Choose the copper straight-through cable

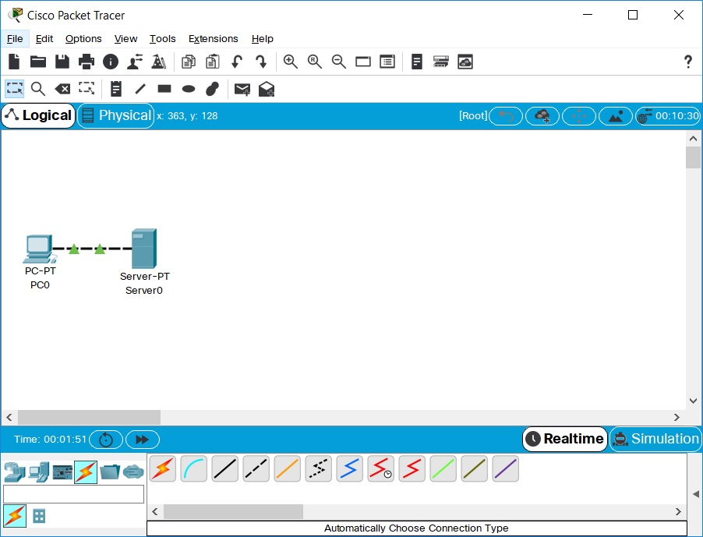point(225,468)
